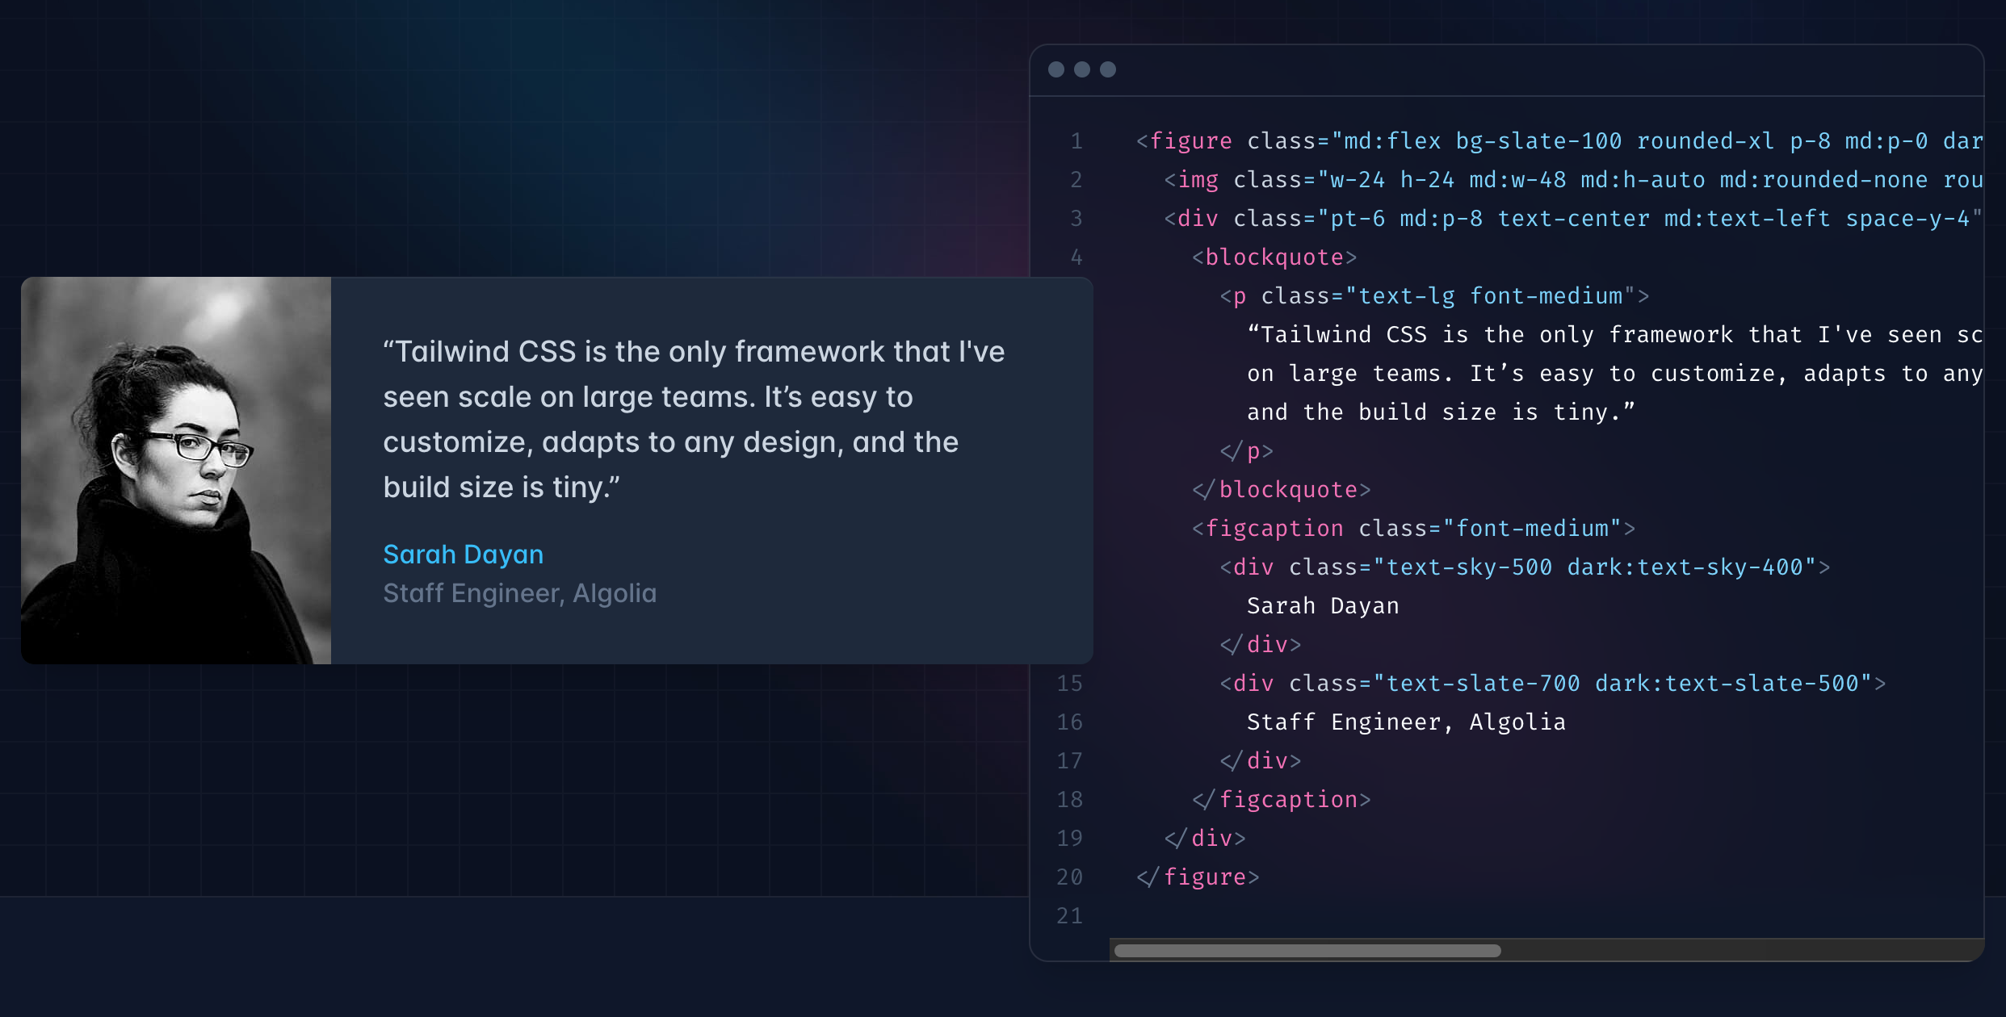
Task: Click the closing figure tag on line 20
Action: (x=1203, y=877)
